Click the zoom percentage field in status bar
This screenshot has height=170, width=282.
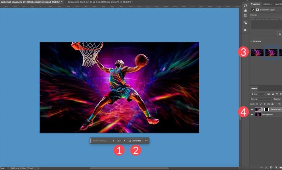pos(2,169)
